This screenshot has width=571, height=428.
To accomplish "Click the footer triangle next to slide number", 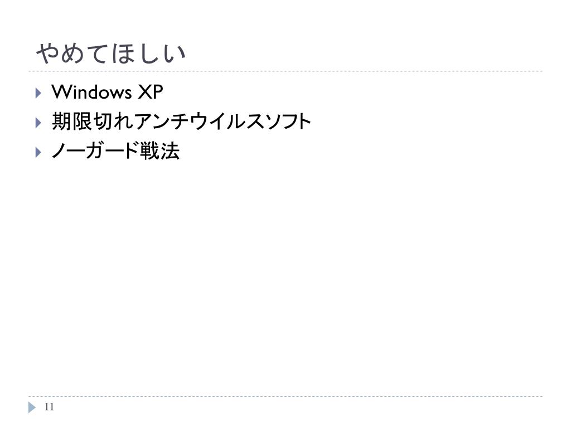I will 32,407.
